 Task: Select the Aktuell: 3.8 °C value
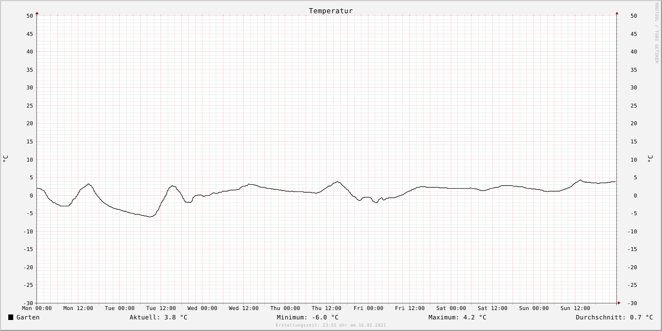[x=159, y=317]
